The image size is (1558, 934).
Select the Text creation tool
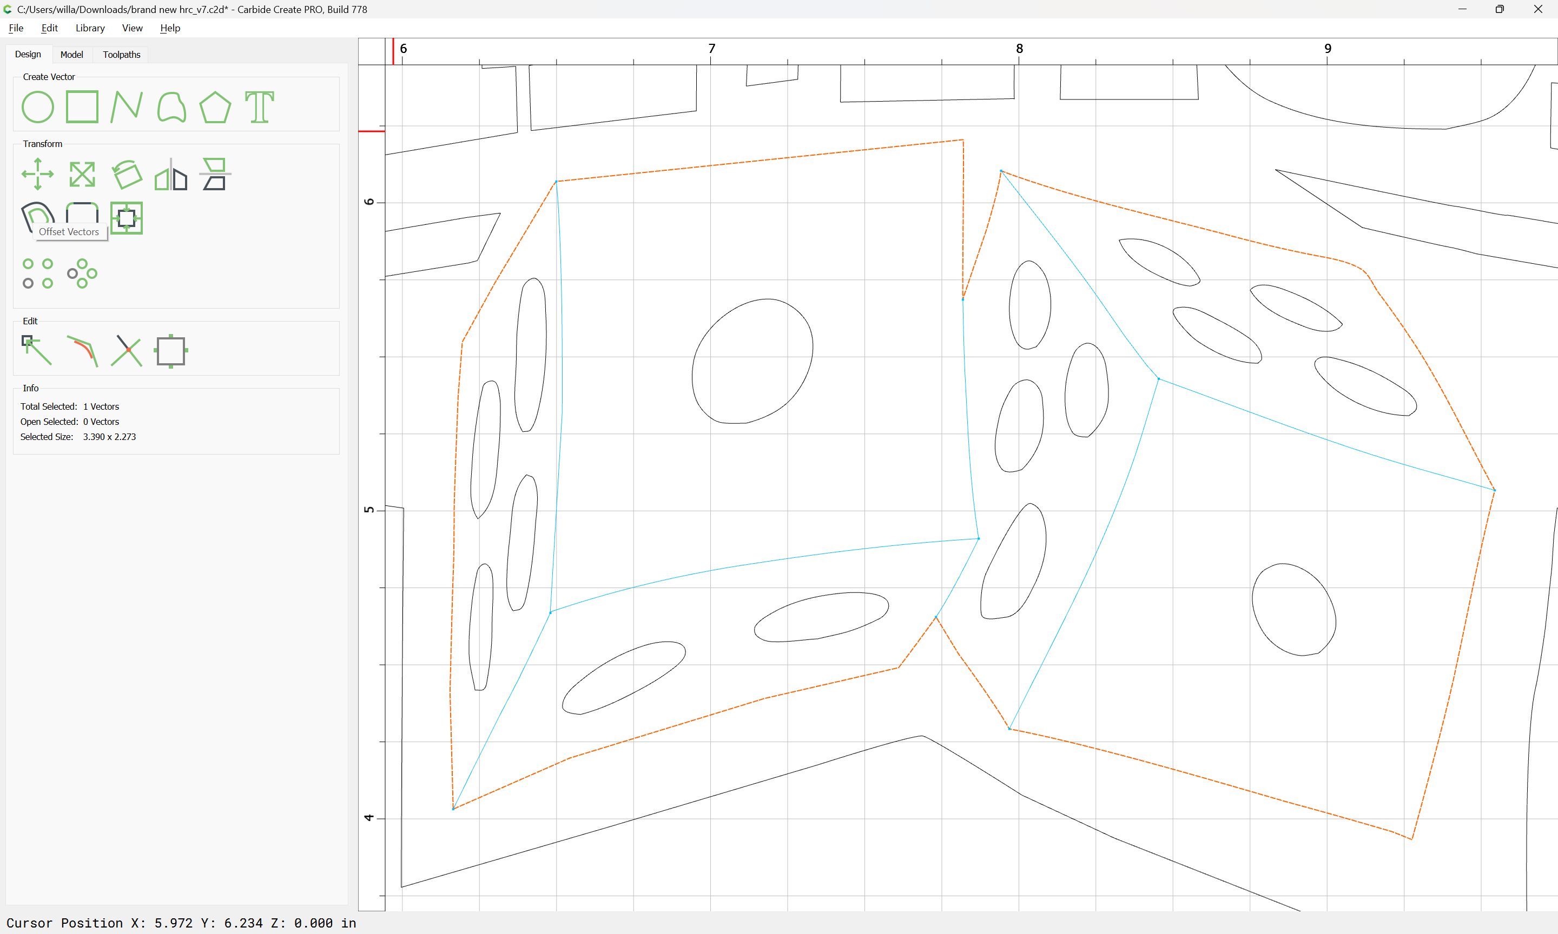click(260, 107)
